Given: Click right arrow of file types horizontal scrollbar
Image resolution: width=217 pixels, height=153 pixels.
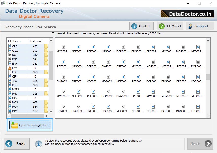Looking at the screenshot, I should click(46, 116).
